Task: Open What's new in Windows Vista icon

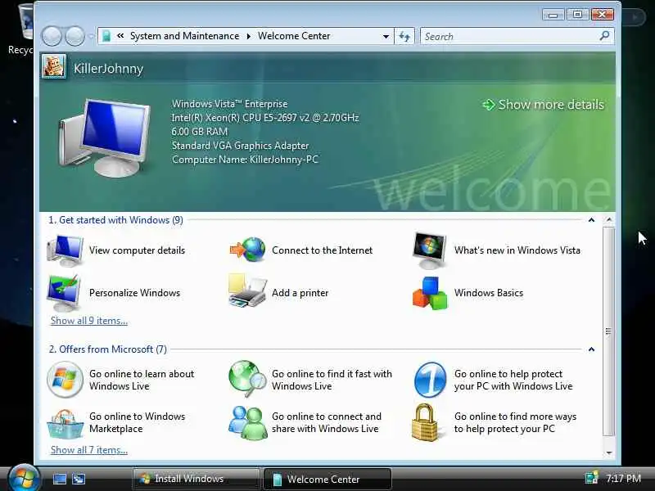Action: [x=429, y=250]
